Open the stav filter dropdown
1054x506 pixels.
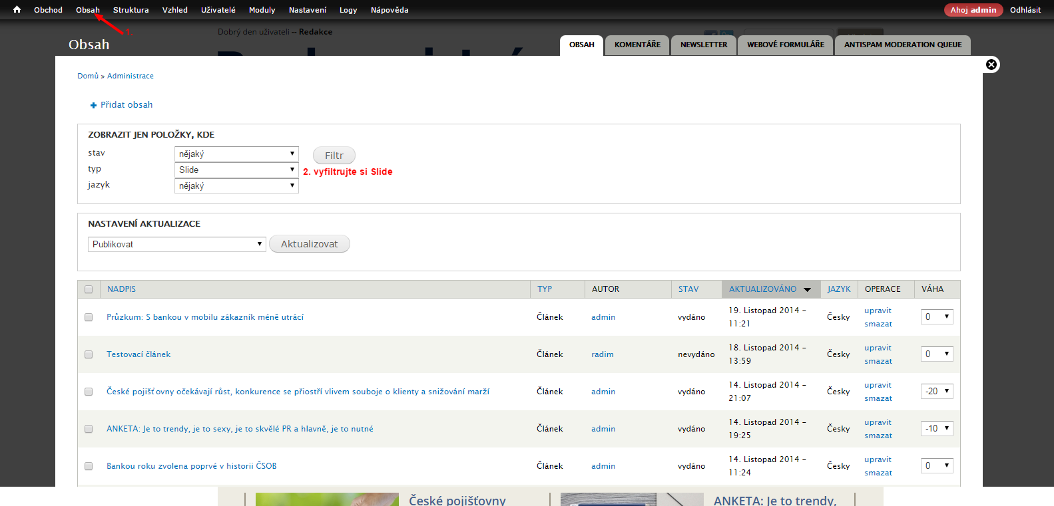236,154
